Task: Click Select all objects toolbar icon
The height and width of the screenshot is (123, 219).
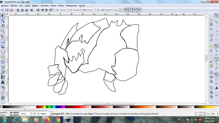Action: (x=3, y=10)
